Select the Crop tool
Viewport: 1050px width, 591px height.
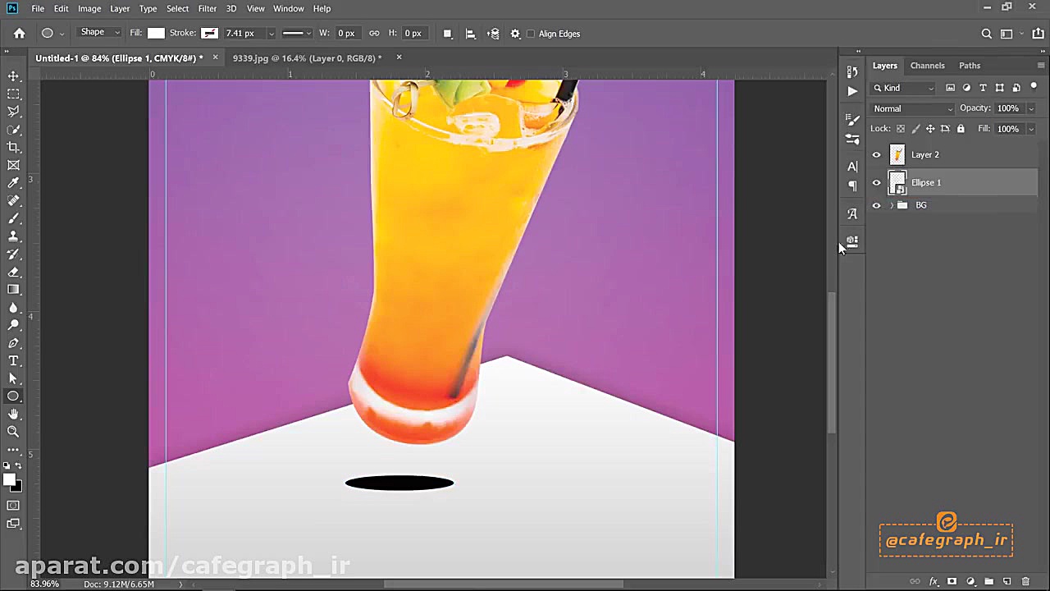(x=13, y=148)
